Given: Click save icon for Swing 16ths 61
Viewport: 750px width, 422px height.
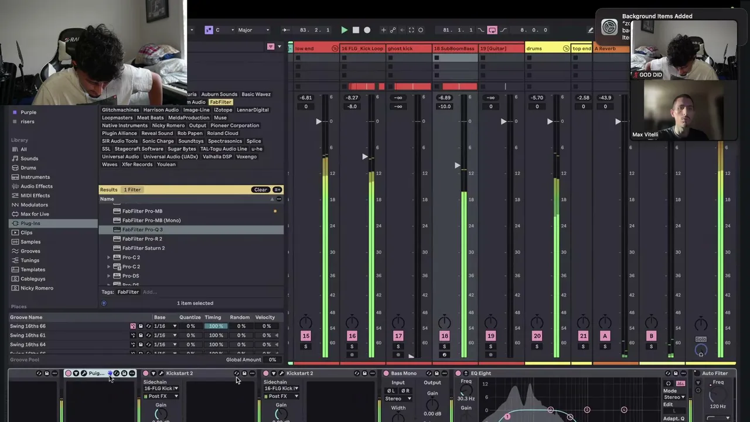Looking at the screenshot, I should [x=141, y=335].
